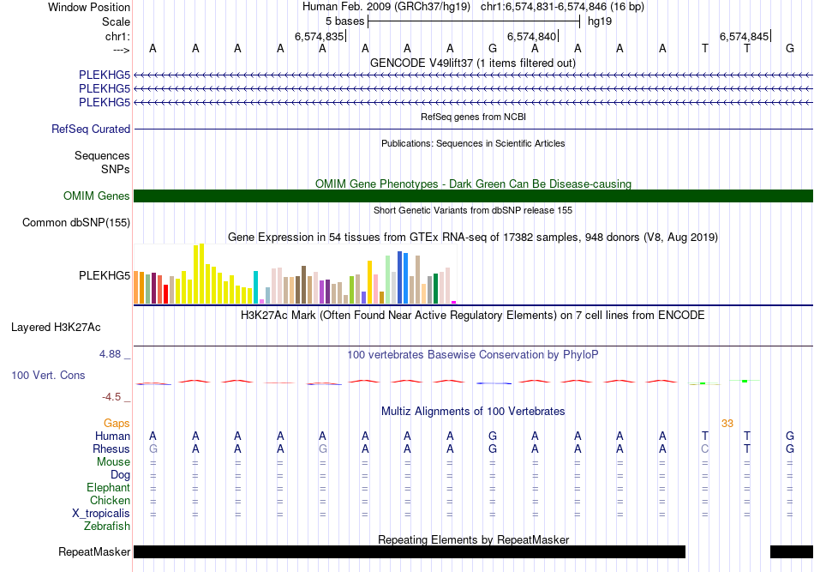Click the RefSeq genes from NCBI title
The image size is (814, 572).
[474, 117]
